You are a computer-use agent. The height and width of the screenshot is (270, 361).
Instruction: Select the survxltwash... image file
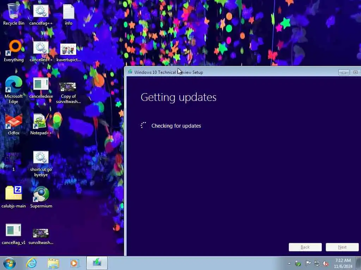(x=41, y=236)
